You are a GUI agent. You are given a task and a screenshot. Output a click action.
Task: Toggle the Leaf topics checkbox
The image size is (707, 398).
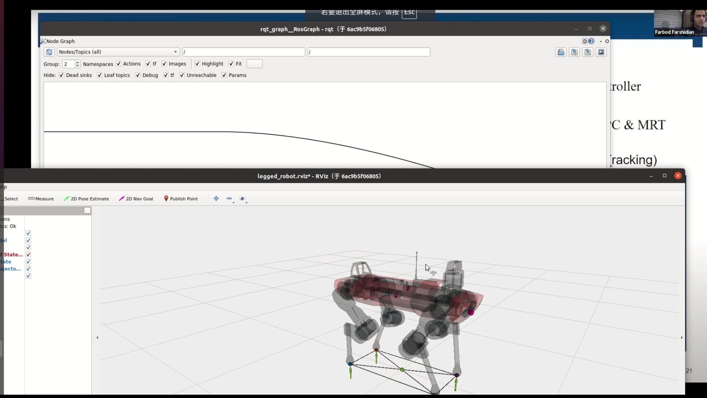(x=99, y=75)
